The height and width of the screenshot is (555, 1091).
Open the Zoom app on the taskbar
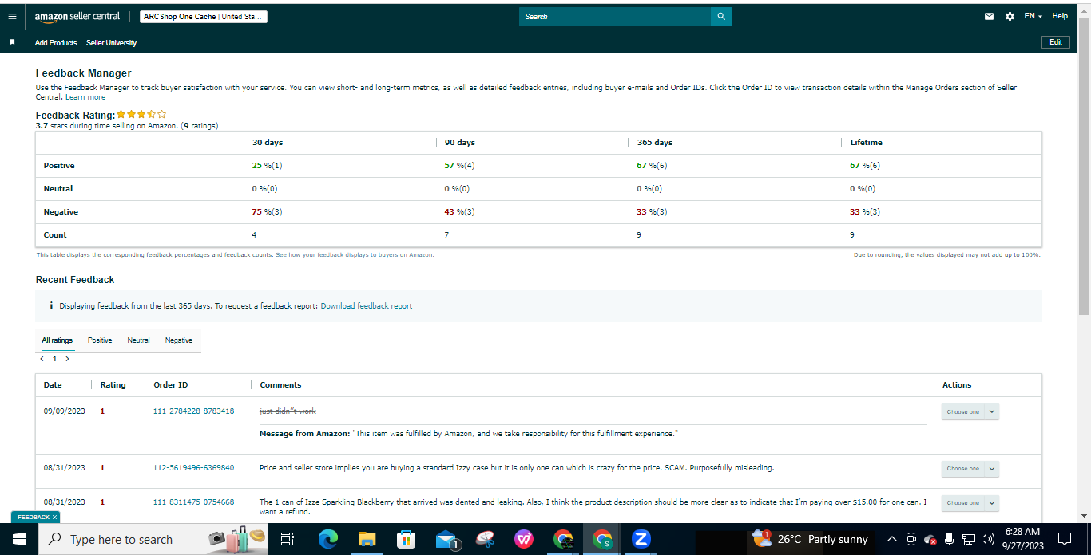(641, 539)
